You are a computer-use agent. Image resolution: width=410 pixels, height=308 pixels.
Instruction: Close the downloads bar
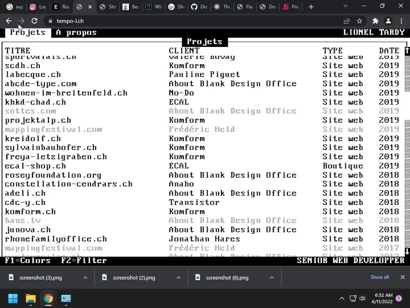point(403,277)
